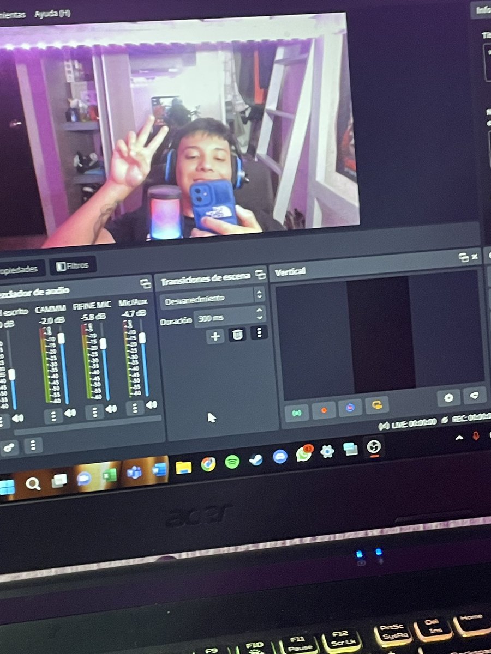Switch to OBS Studio taskbar icon

[374, 447]
